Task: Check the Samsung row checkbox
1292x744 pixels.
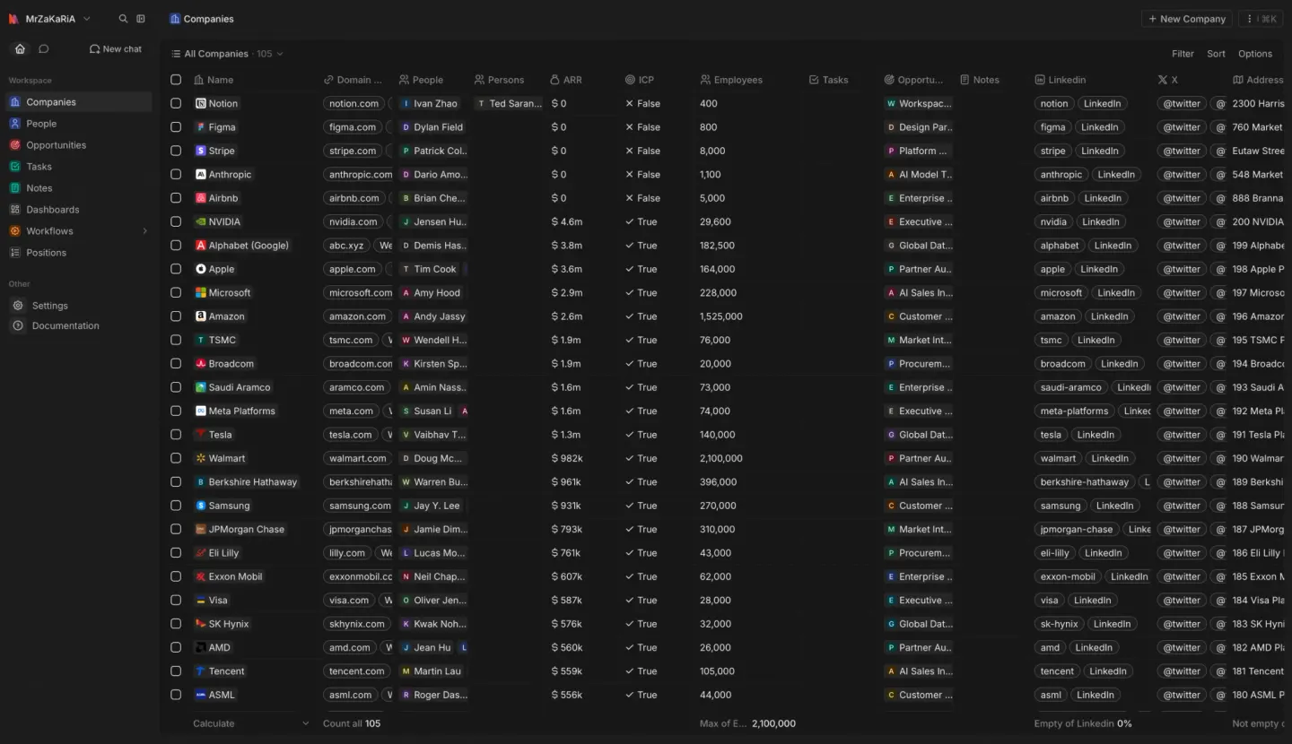Action: click(176, 506)
